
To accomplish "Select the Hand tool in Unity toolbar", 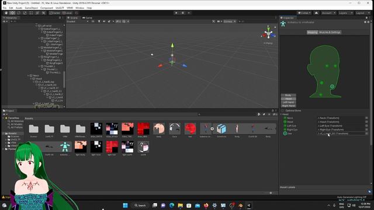I will pyautogui.click(x=6, y=13).
